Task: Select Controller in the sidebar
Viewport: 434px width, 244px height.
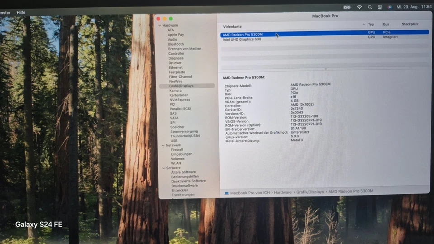Action: click(x=176, y=54)
